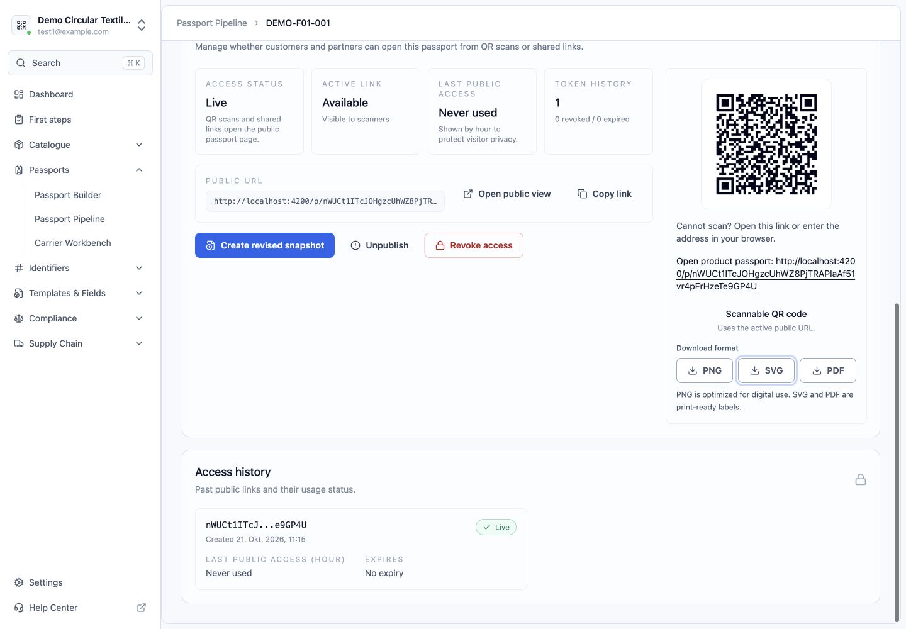
Task: Expand the Identifiers section chevron
Action: 139,268
